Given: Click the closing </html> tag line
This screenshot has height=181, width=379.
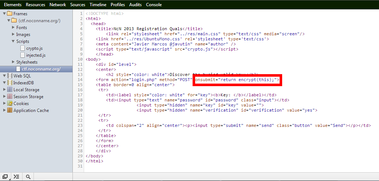Looking at the screenshot, I should [x=95, y=161].
